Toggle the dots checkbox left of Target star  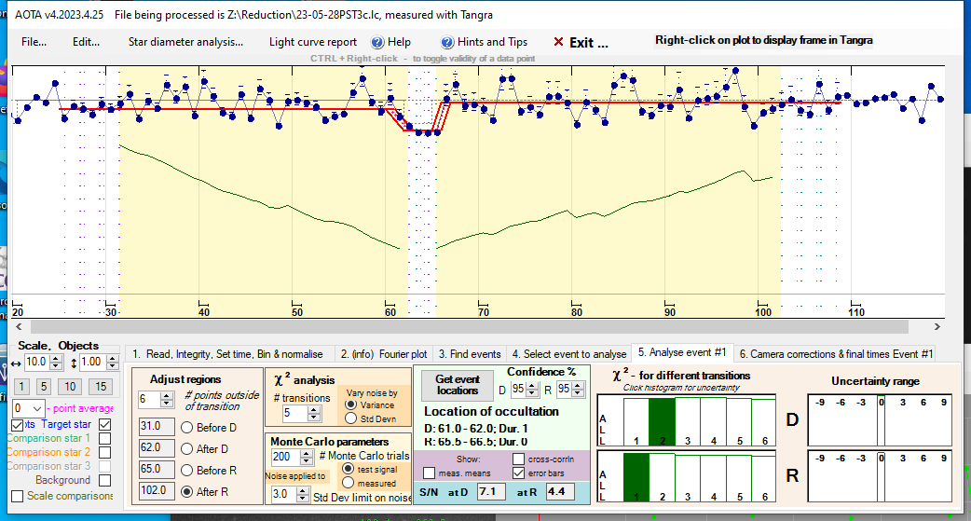[x=18, y=425]
